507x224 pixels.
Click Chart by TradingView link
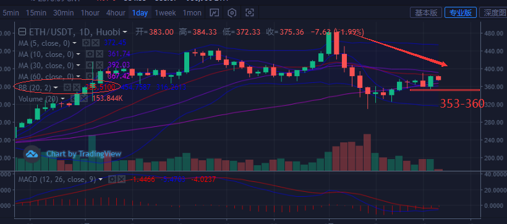coord(83,153)
